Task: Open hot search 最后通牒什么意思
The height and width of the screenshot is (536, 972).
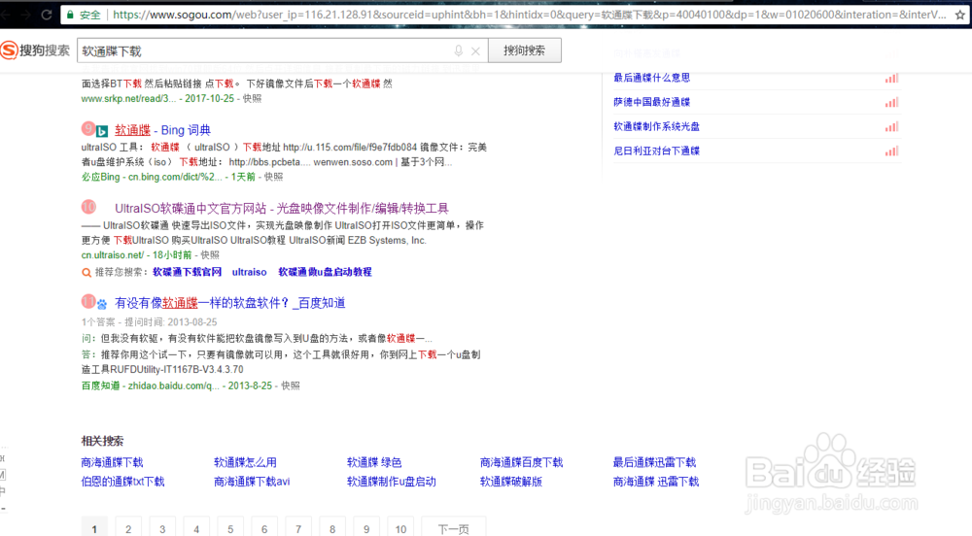Action: (x=651, y=78)
